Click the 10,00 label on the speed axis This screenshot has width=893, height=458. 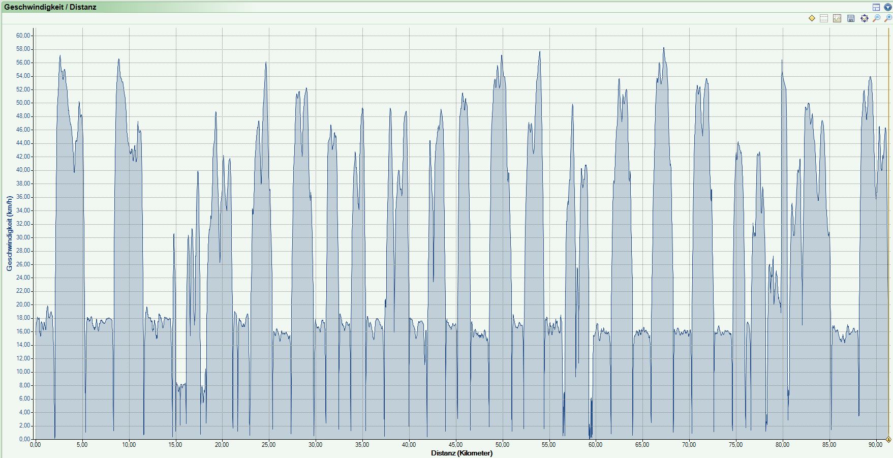23,372
